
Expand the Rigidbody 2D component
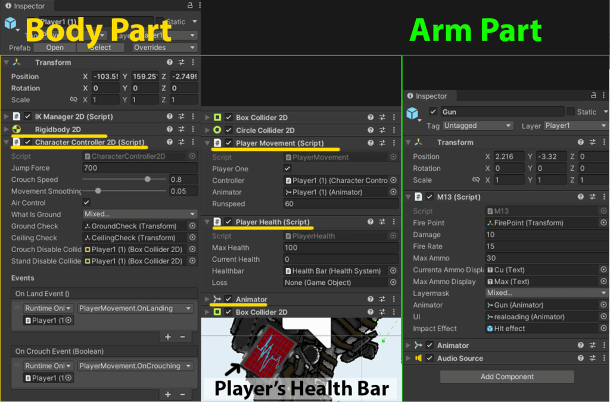point(7,130)
